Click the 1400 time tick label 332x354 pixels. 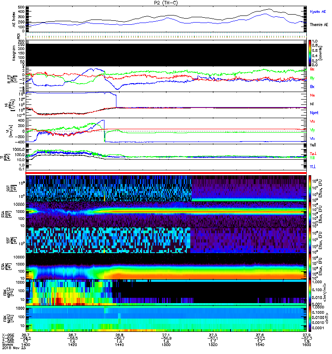coord(26,345)
